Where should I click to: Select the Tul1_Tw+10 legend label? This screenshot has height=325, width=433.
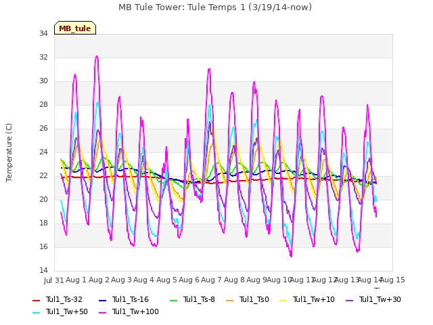tap(314, 299)
